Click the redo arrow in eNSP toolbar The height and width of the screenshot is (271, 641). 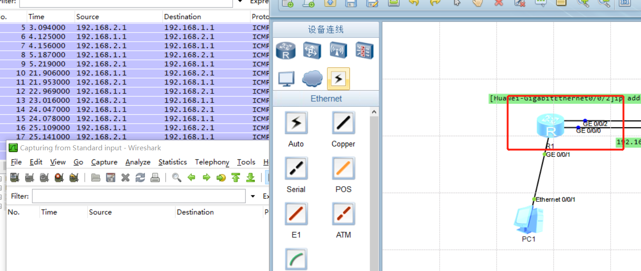(435, 3)
